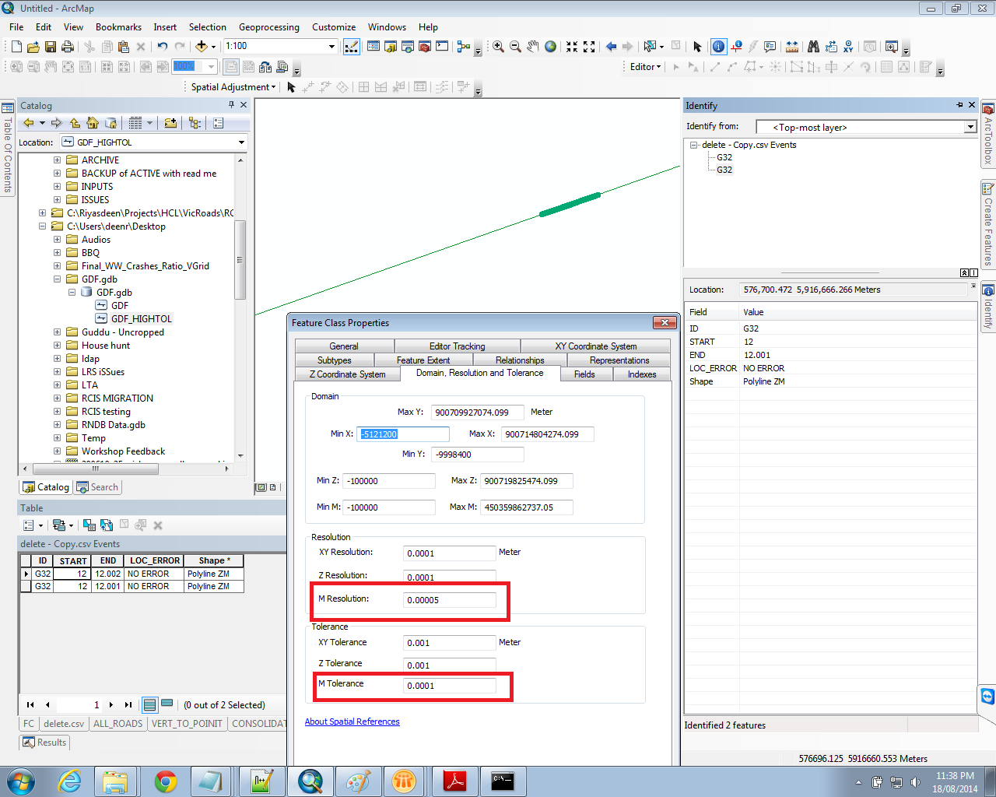Open the Catalog Location dropdown
The height and width of the screenshot is (797, 996).
[x=241, y=142]
